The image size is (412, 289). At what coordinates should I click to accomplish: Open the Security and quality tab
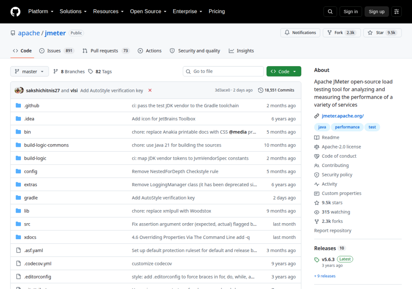pos(195,51)
